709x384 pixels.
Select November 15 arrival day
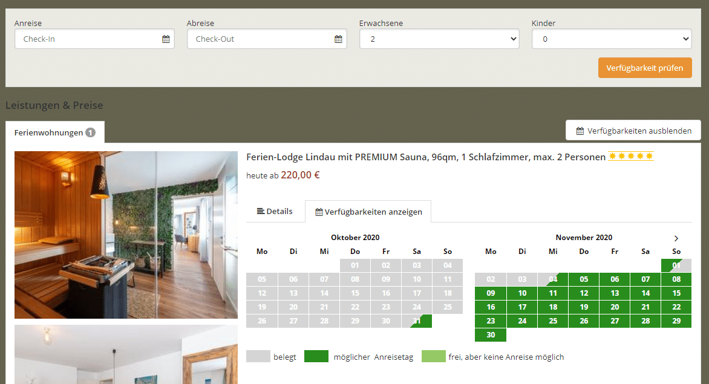(676, 293)
